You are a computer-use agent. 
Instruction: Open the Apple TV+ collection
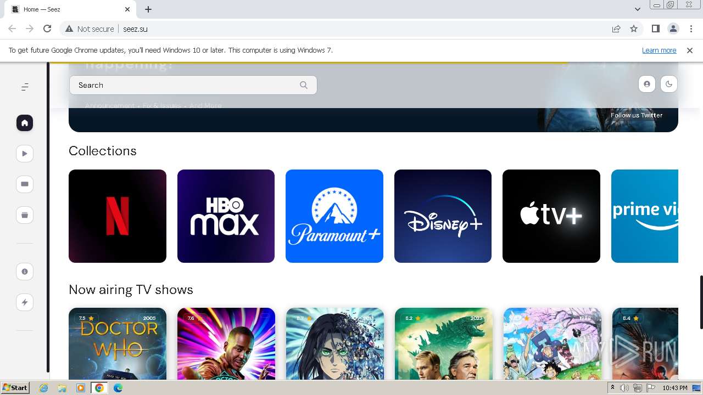click(551, 216)
